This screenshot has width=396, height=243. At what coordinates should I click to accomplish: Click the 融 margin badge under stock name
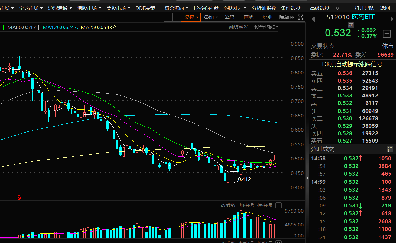click(351, 25)
